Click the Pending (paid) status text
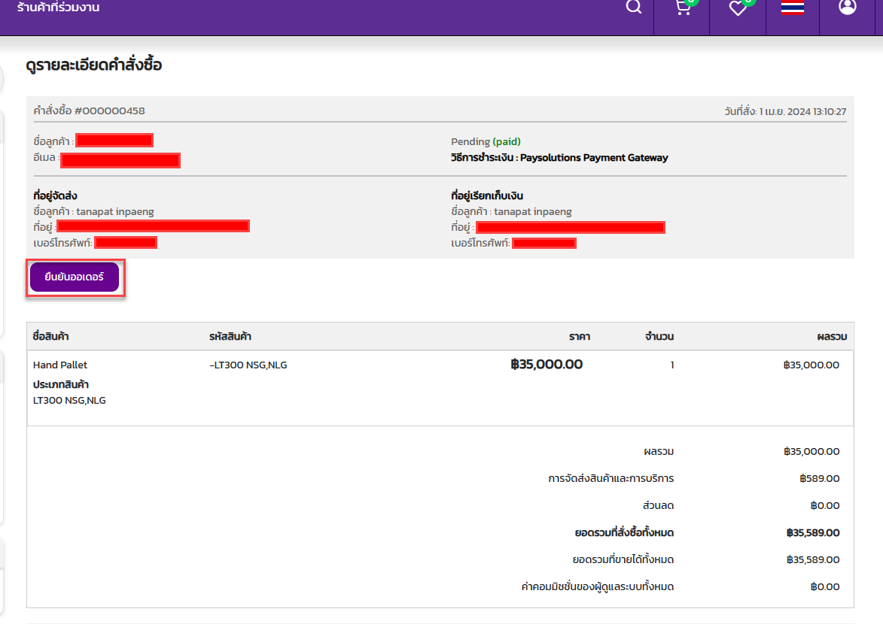The image size is (883, 624). [486, 141]
